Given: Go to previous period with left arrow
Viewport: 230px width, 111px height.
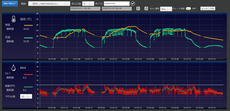Looking at the screenshot, I should coord(138,9).
